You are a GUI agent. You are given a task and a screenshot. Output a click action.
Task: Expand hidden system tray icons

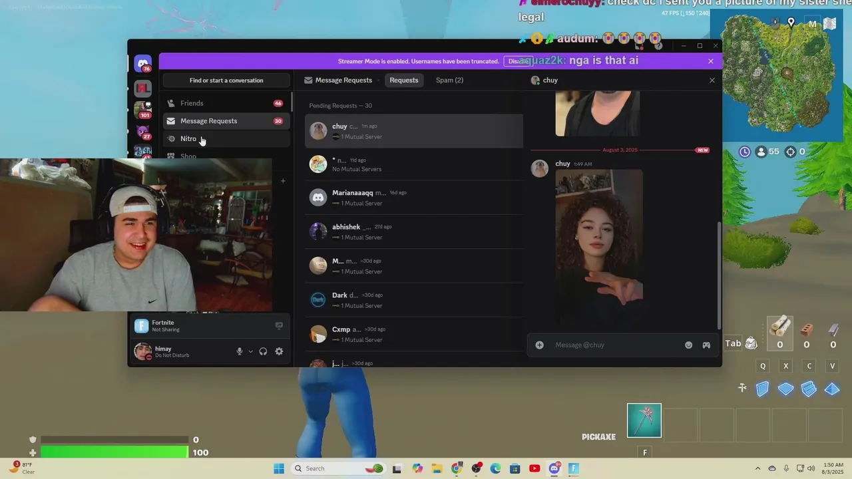pyautogui.click(x=757, y=468)
